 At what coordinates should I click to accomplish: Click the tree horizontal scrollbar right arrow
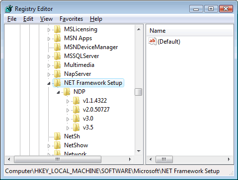[x=130, y=160]
